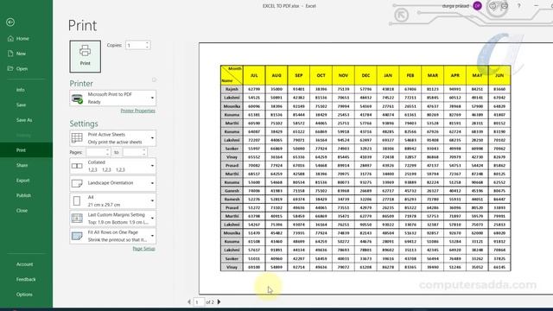Image resolution: width=553 pixels, height=311 pixels.
Task: Open Excel Options
Action: (x=24, y=295)
